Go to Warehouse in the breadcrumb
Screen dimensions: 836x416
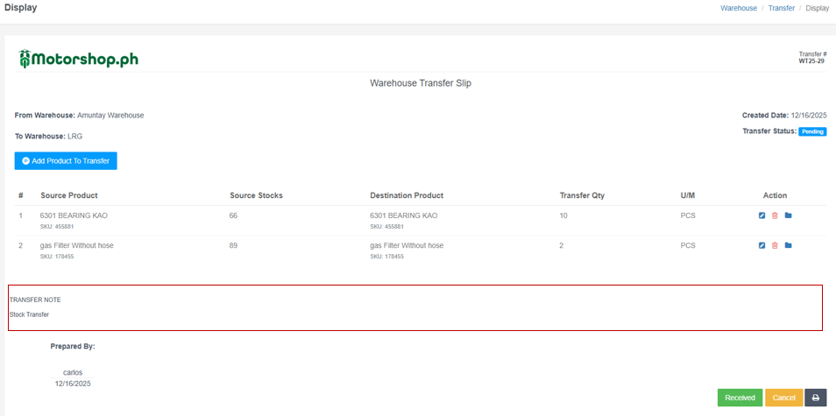pos(738,8)
